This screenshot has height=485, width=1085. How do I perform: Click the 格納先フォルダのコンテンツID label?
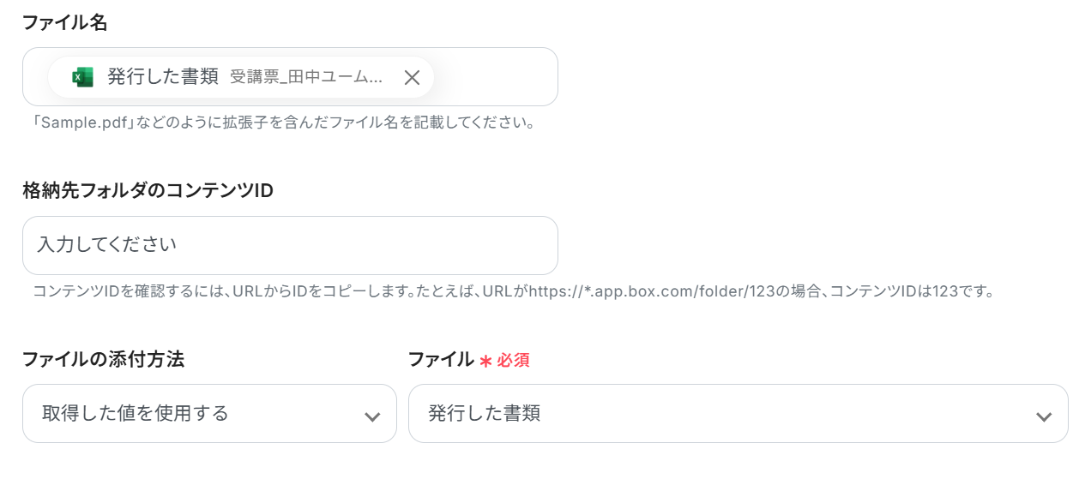[148, 191]
